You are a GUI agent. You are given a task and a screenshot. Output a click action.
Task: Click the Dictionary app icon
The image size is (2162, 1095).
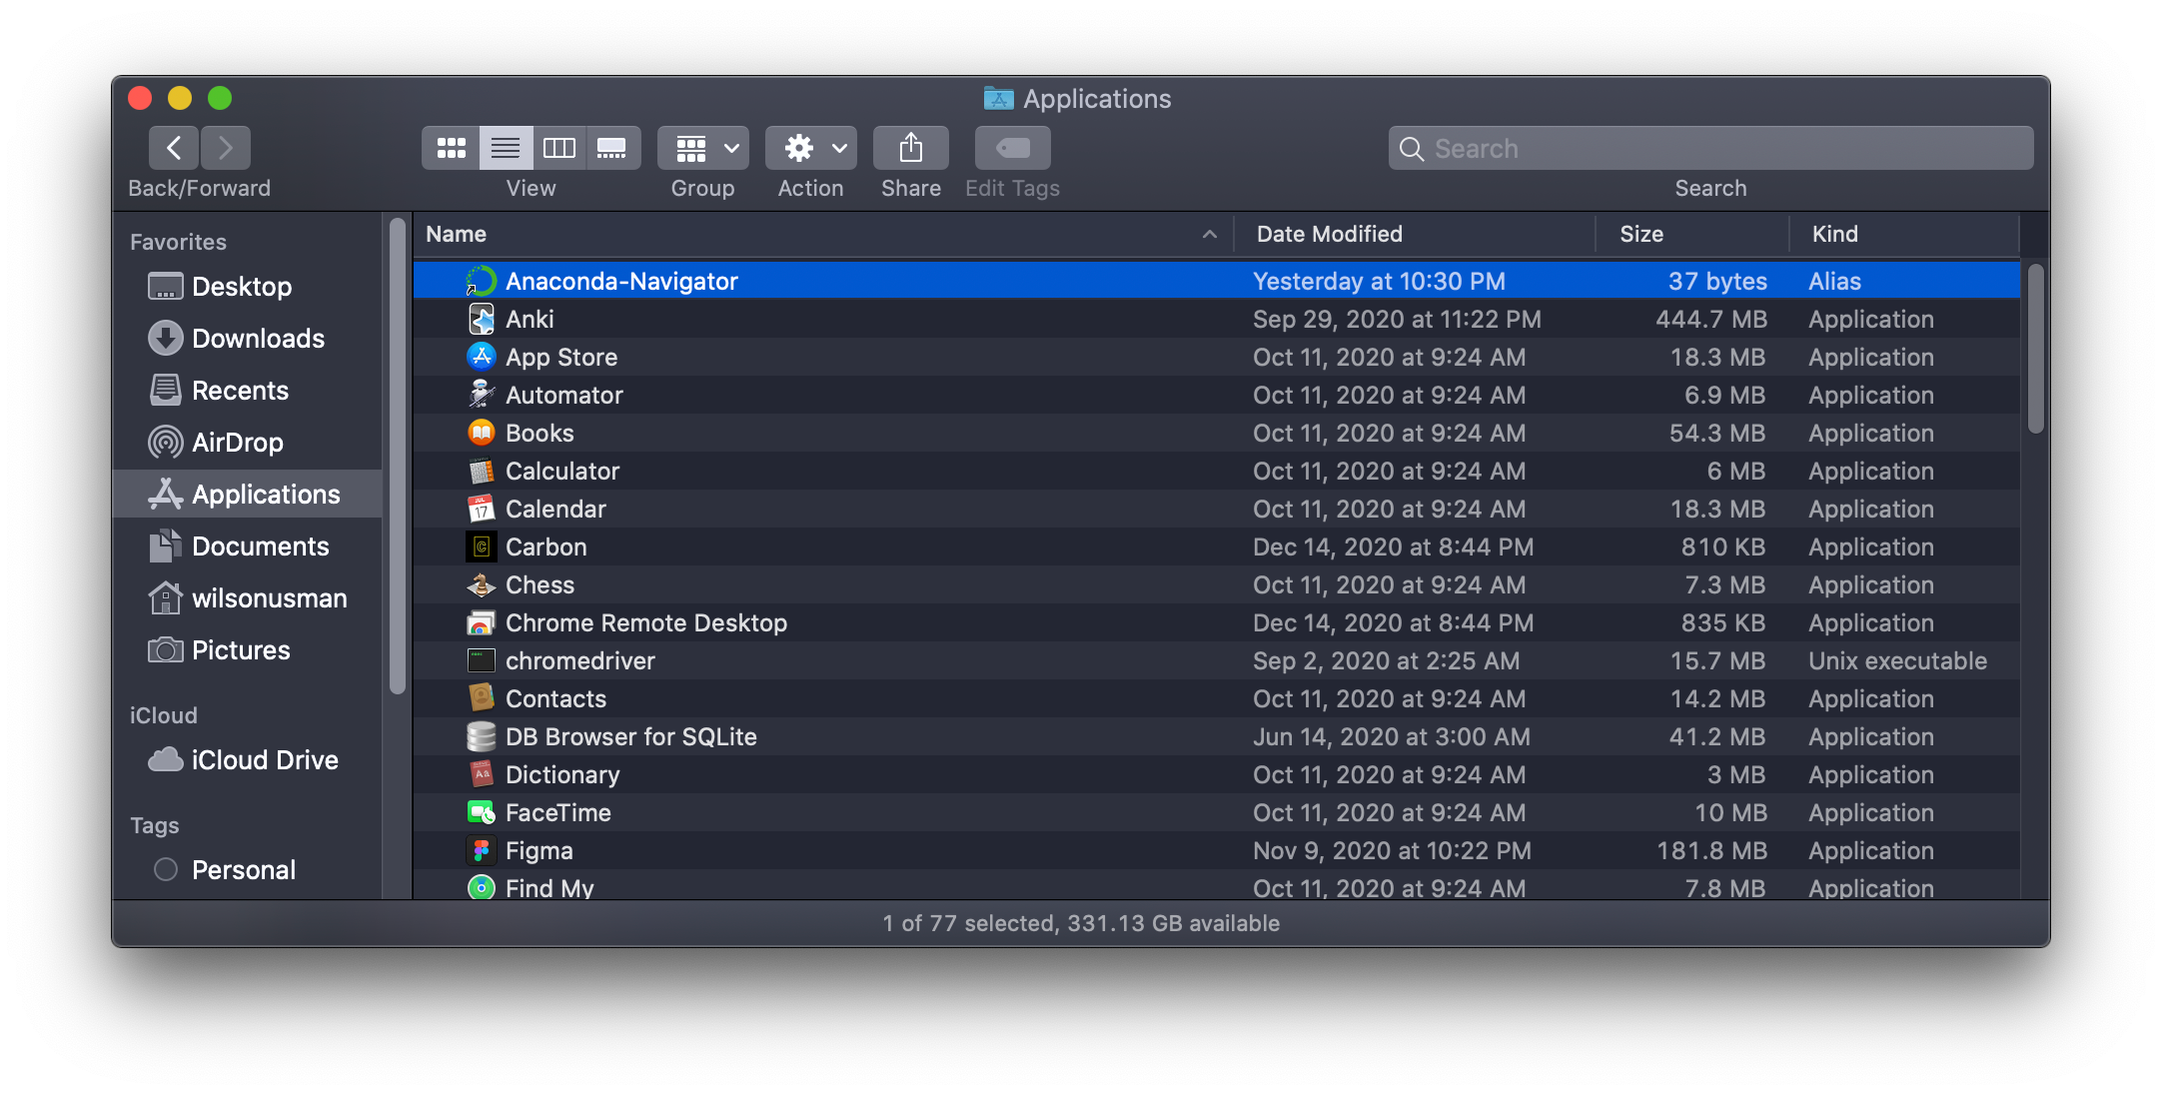482,774
